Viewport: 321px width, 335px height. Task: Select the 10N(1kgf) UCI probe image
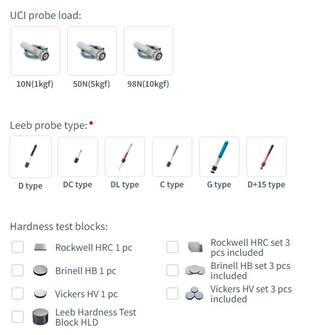35,51
